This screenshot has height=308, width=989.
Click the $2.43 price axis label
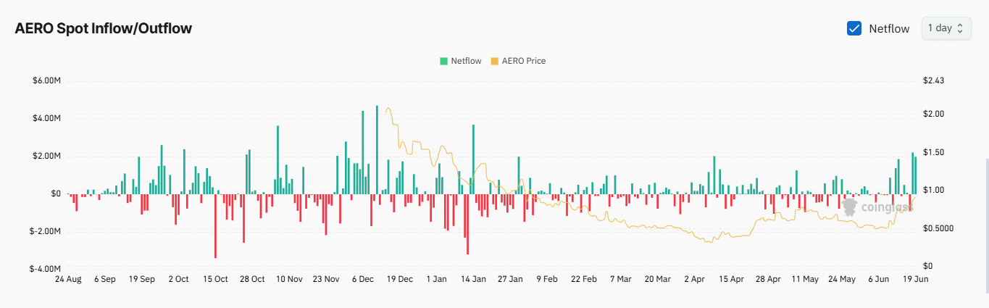(933, 80)
